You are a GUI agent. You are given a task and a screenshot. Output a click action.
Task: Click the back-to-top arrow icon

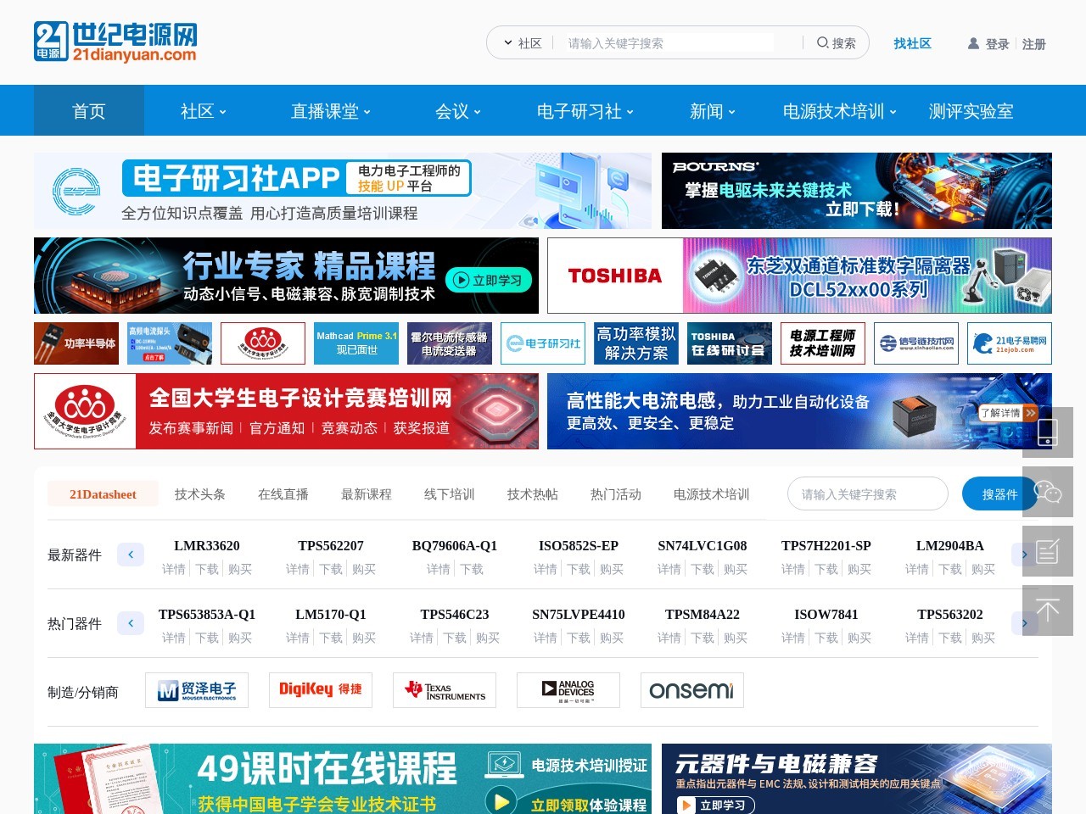pos(1047,610)
